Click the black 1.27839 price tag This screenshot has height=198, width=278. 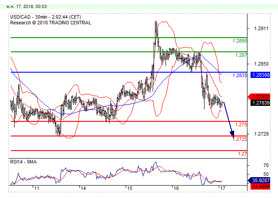point(260,103)
